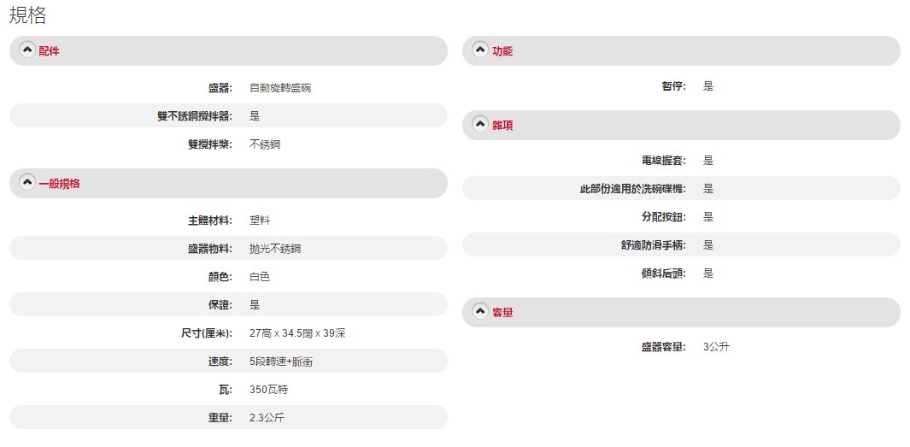The height and width of the screenshot is (447, 910).
Task: Click the 重量 row showing 2.3公斤
Action: pyautogui.click(x=228, y=418)
